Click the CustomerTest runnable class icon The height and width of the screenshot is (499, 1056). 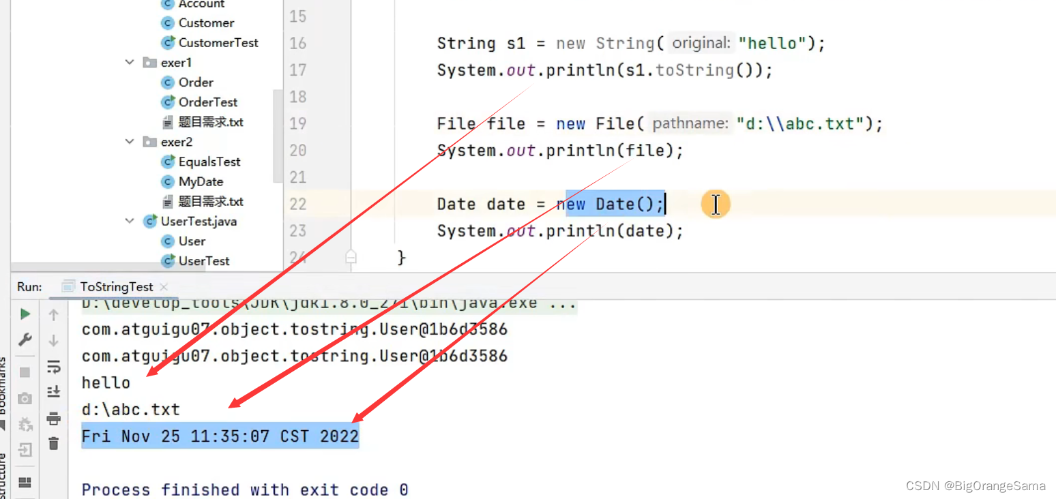click(x=168, y=42)
